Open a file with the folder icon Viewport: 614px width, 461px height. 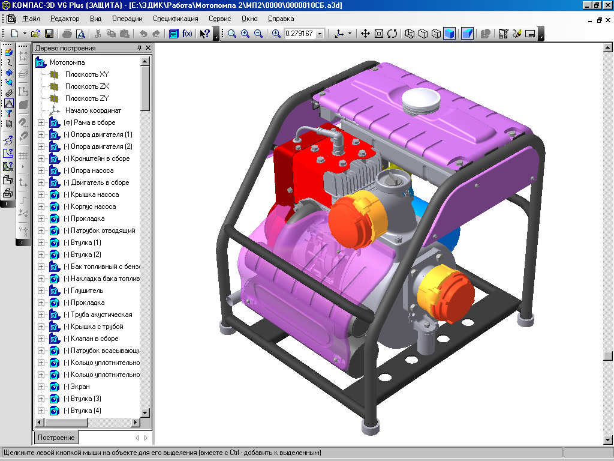[x=36, y=34]
